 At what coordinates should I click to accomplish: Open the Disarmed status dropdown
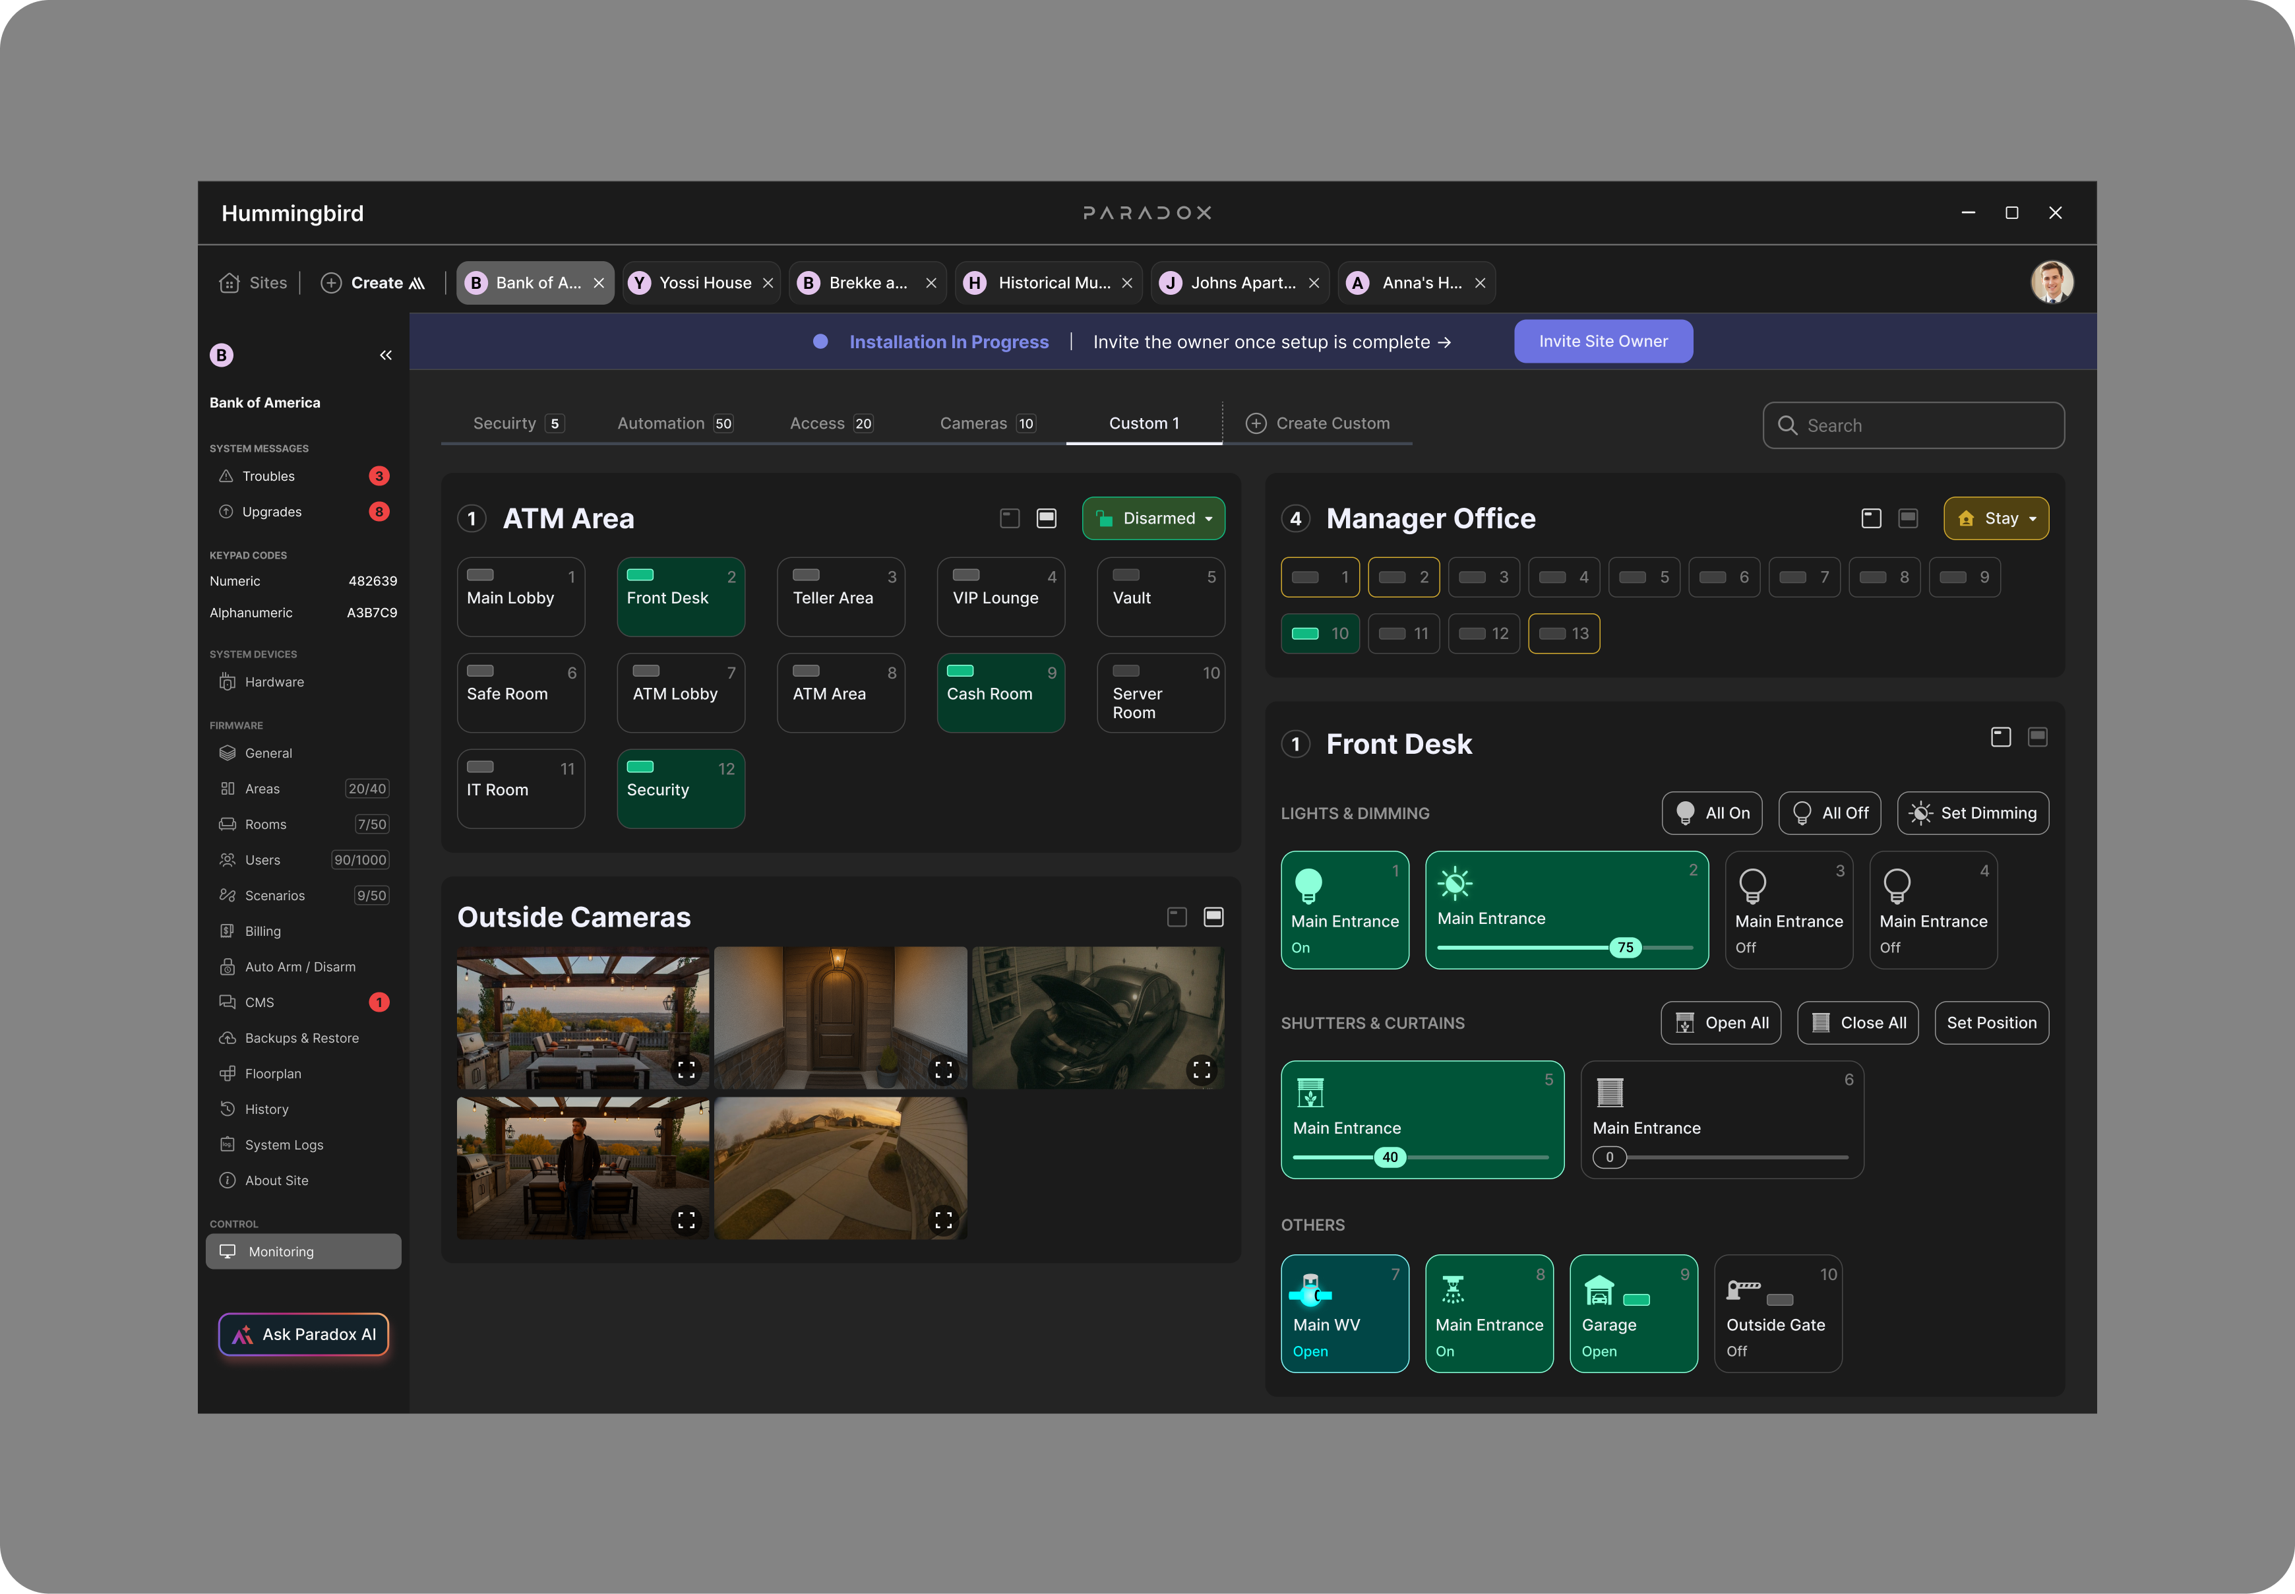(1153, 518)
